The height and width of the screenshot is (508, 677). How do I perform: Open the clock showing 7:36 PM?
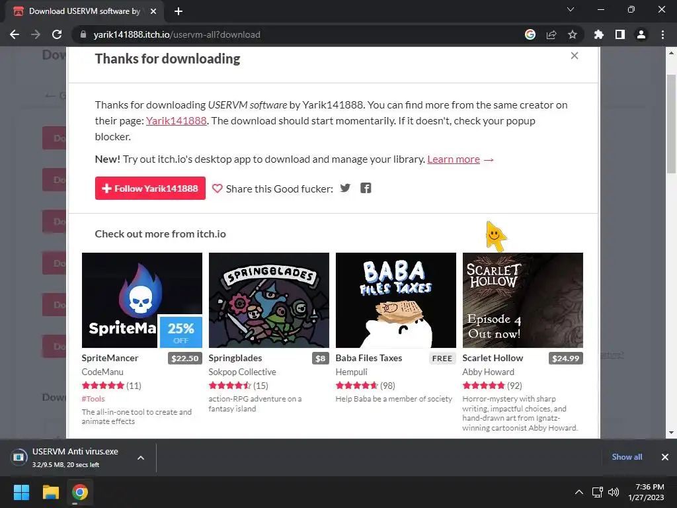(647, 492)
